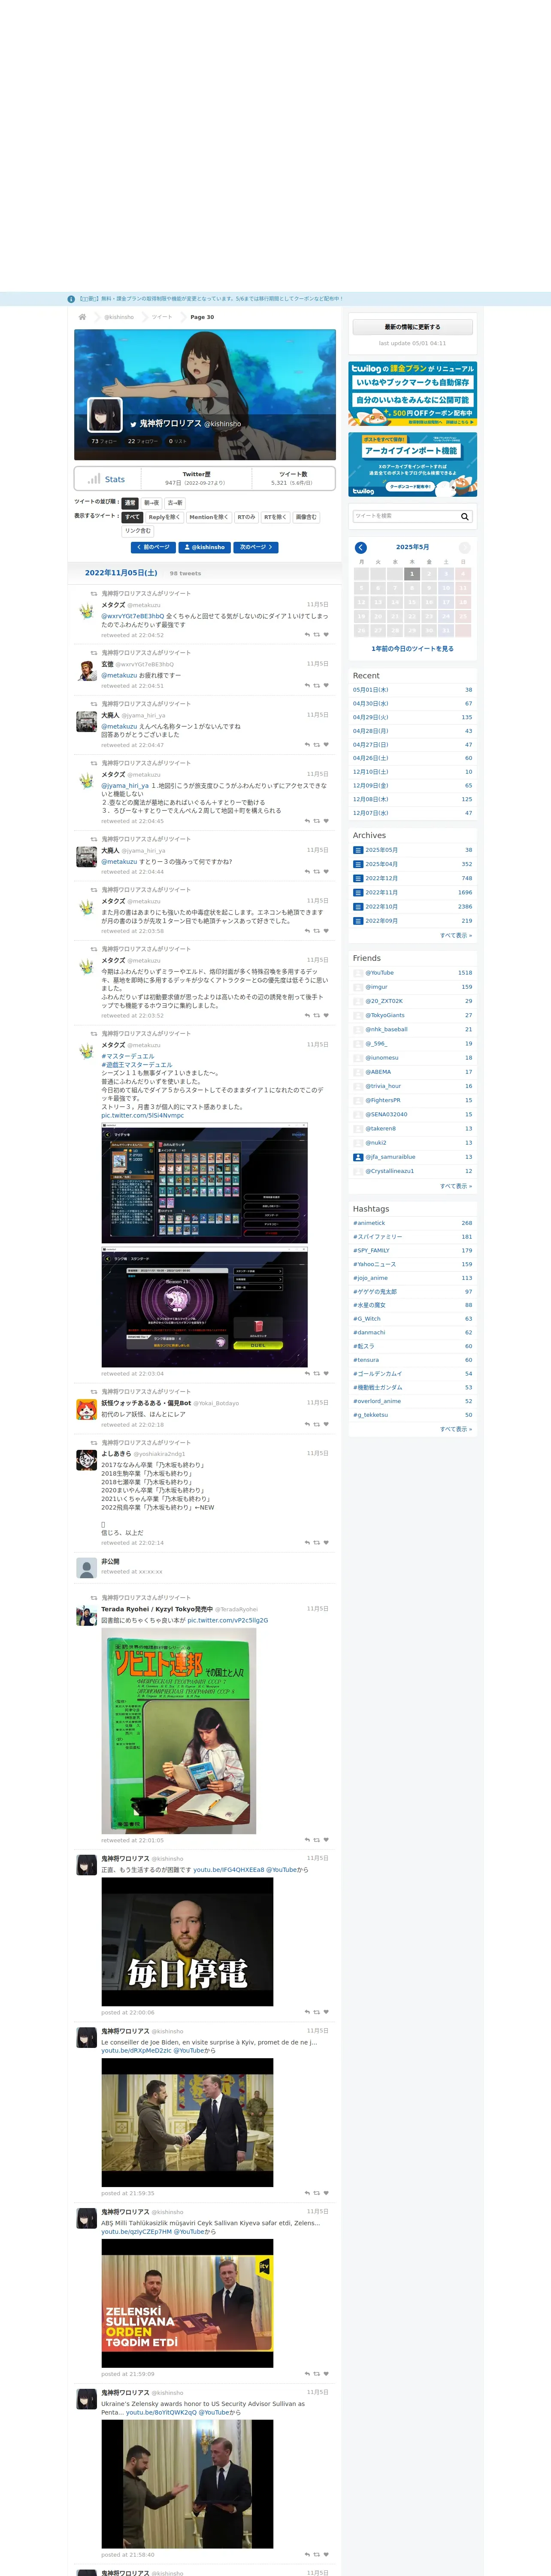Click 次のページ button
The image size is (551, 2576).
256,547
